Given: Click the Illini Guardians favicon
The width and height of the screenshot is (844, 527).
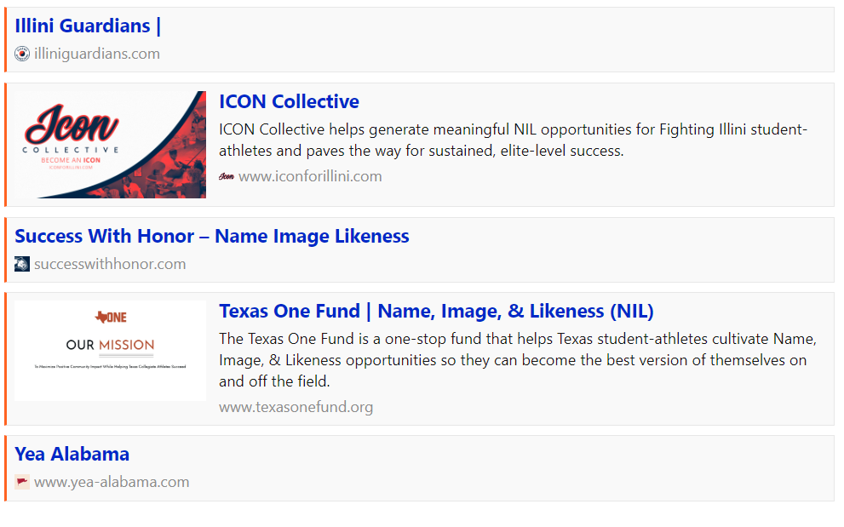Looking at the screenshot, I should click(x=22, y=54).
